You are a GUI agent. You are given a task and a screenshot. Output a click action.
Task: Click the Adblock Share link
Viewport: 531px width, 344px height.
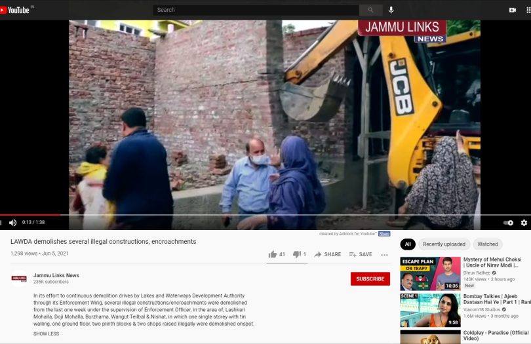pos(384,234)
